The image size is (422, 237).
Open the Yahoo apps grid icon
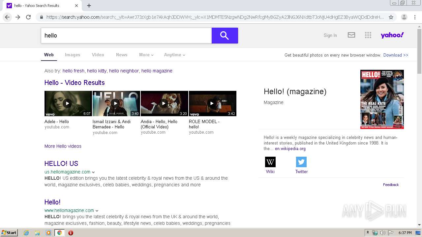368,35
